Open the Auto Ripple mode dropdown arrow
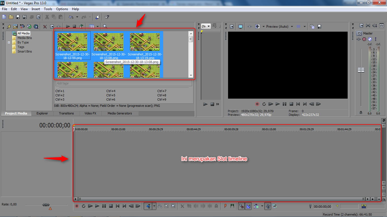Image resolution: width=387 pixels, height=217 pixels. tap(262, 206)
